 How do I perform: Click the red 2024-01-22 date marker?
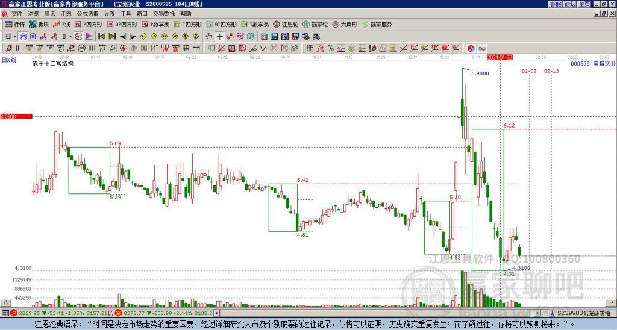(x=500, y=57)
